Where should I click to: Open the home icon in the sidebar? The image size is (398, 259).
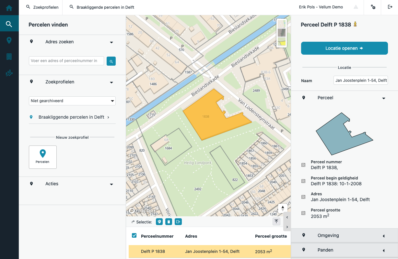[x=9, y=8]
